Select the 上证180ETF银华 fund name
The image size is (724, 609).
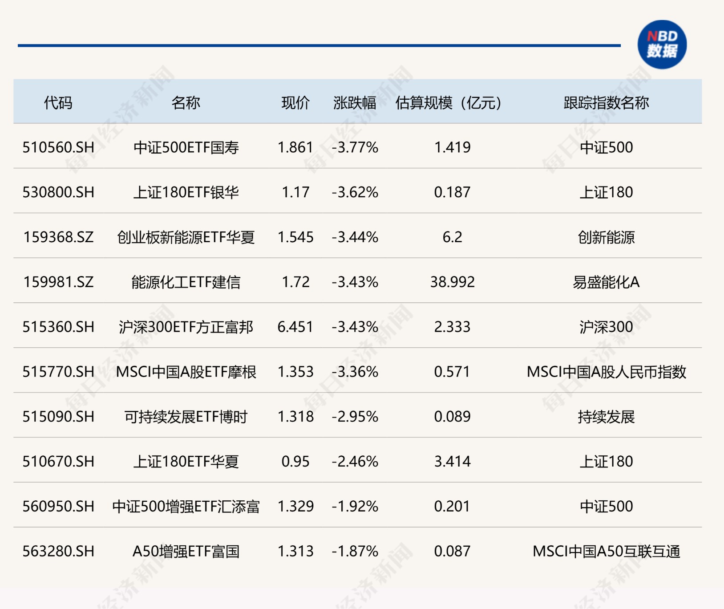(186, 192)
